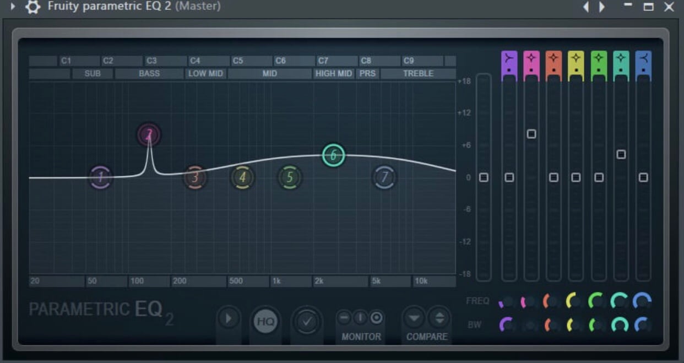The height and width of the screenshot is (363, 684).
Task: Click the MID frequency range label
Action: click(270, 74)
